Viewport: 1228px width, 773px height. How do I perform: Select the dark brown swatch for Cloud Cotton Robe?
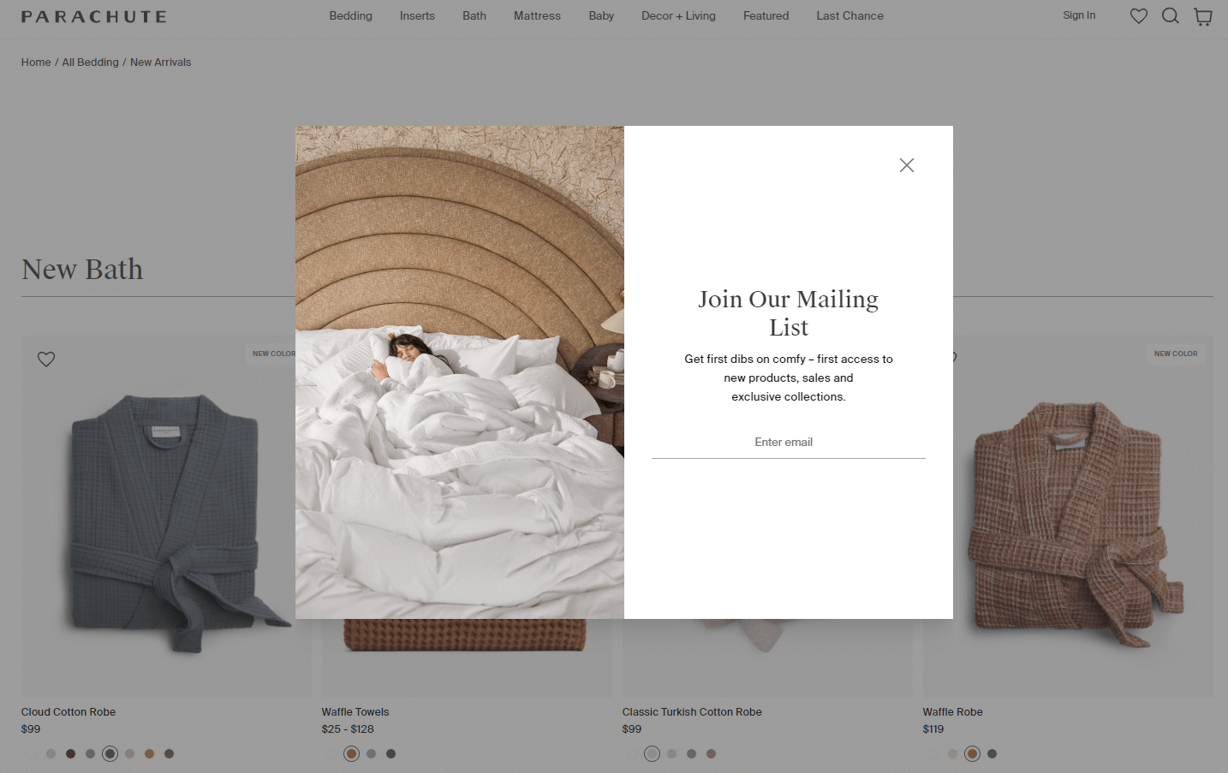click(70, 754)
